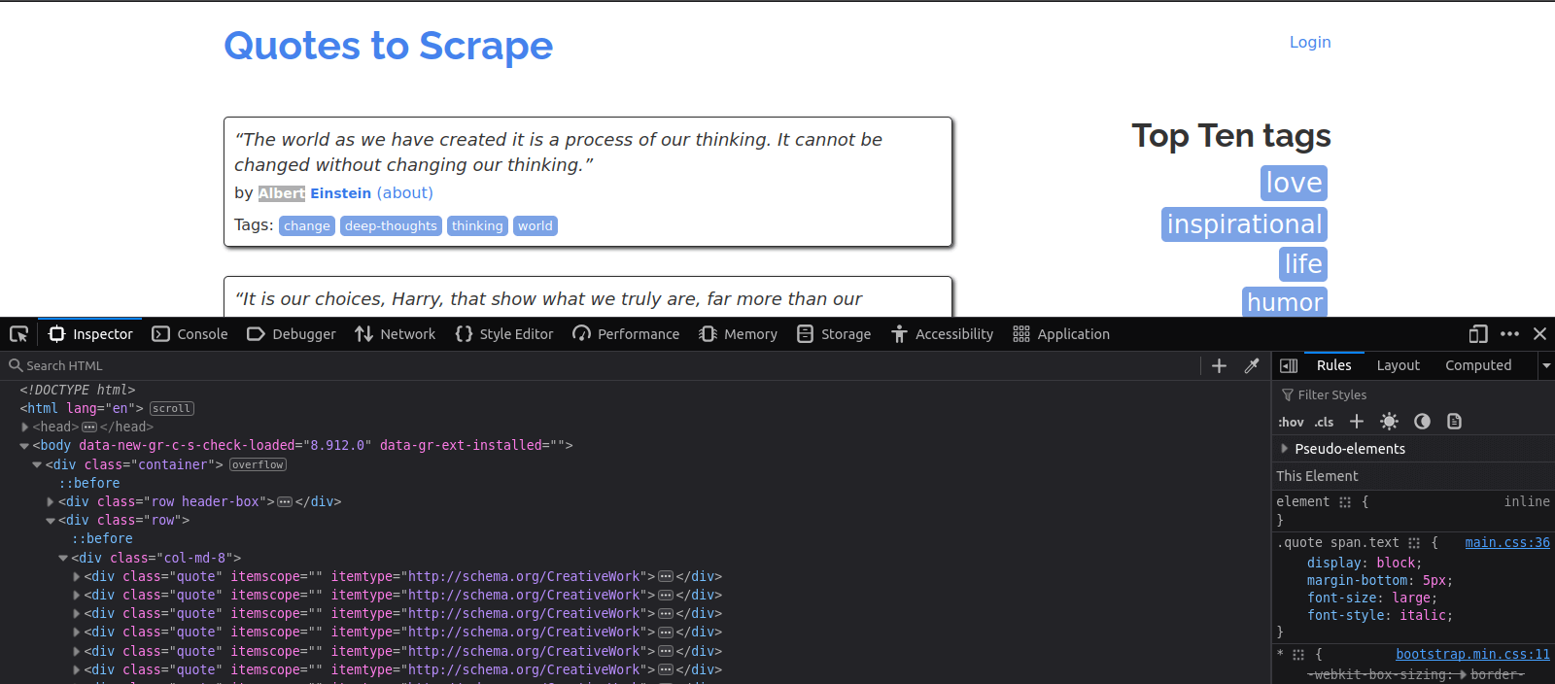This screenshot has height=684, width=1555.
Task: Open the devtools three-dot options menu
Action: [1509, 334]
